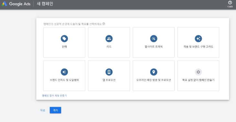
Task: Click the blue 계속 continue button
Action: point(55,110)
